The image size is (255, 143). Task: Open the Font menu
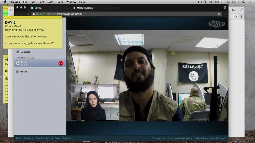click(41, 2)
